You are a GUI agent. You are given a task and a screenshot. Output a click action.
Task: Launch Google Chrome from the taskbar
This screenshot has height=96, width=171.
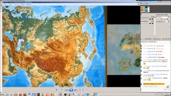[x=70, y=94]
